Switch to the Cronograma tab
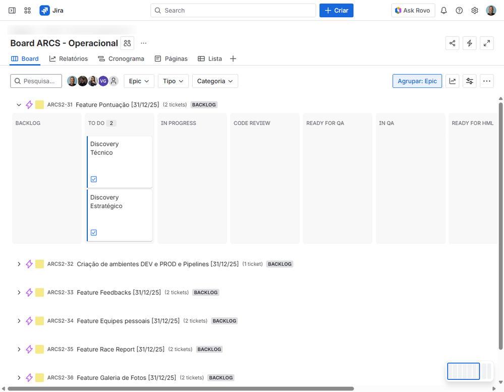Image resolution: width=504 pixels, height=392 pixels. [121, 59]
